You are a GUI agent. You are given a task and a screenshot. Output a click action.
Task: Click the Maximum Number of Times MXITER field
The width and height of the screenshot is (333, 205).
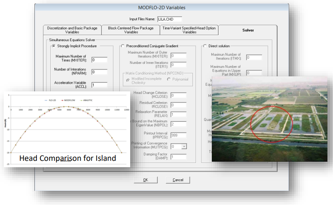[99, 60]
